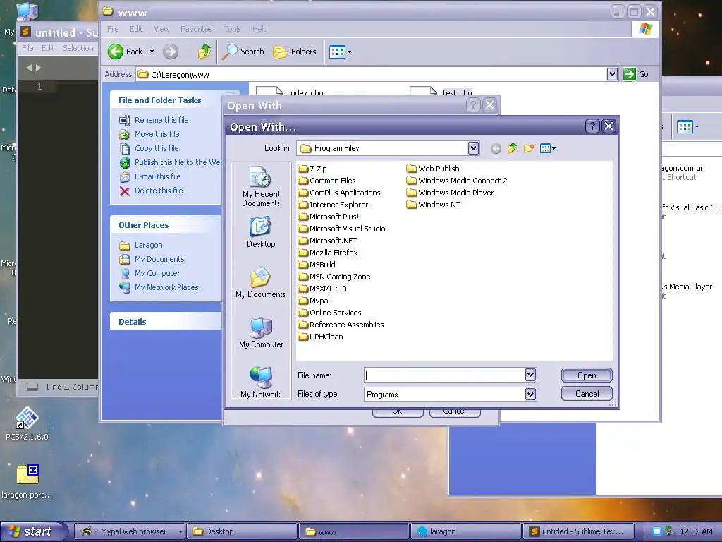Expand the File name dropdown arrow
This screenshot has height=542, width=722.
click(x=530, y=375)
